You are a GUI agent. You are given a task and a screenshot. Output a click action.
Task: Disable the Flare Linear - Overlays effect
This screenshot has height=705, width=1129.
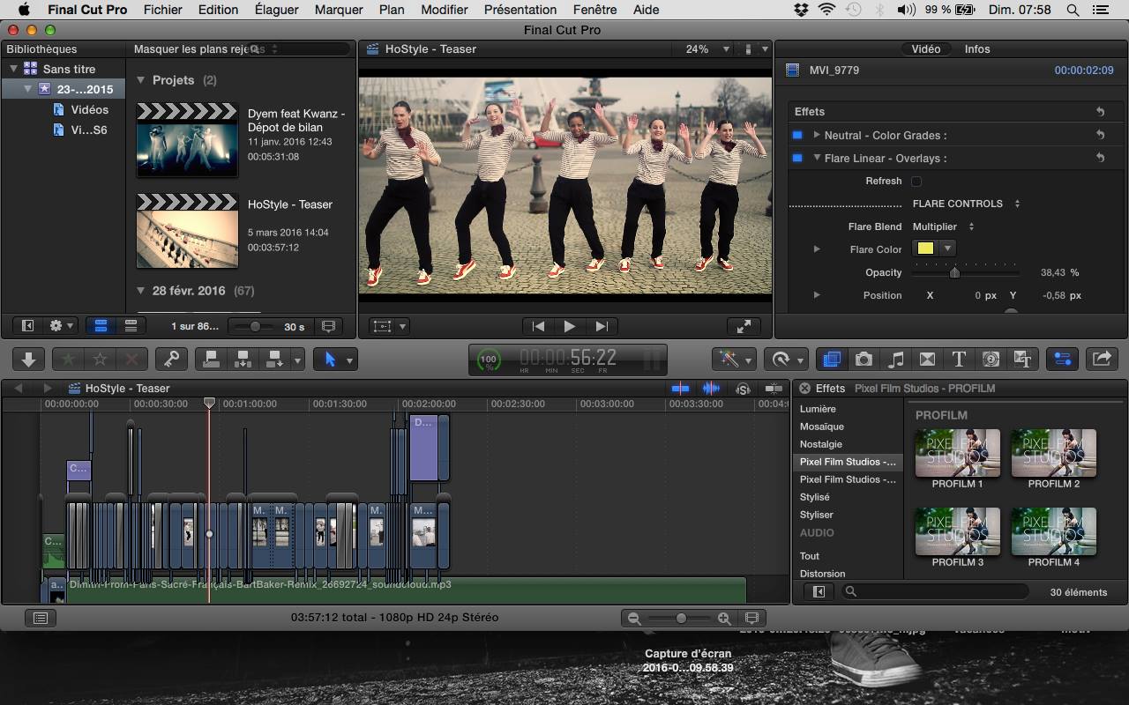[x=797, y=158]
